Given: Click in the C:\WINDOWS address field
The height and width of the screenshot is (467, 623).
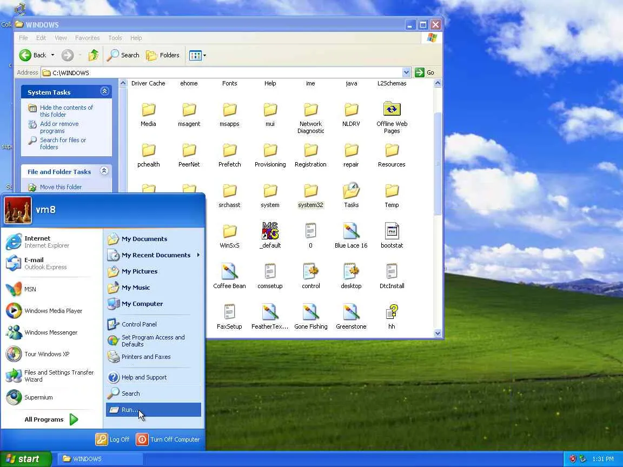Looking at the screenshot, I should coord(226,72).
